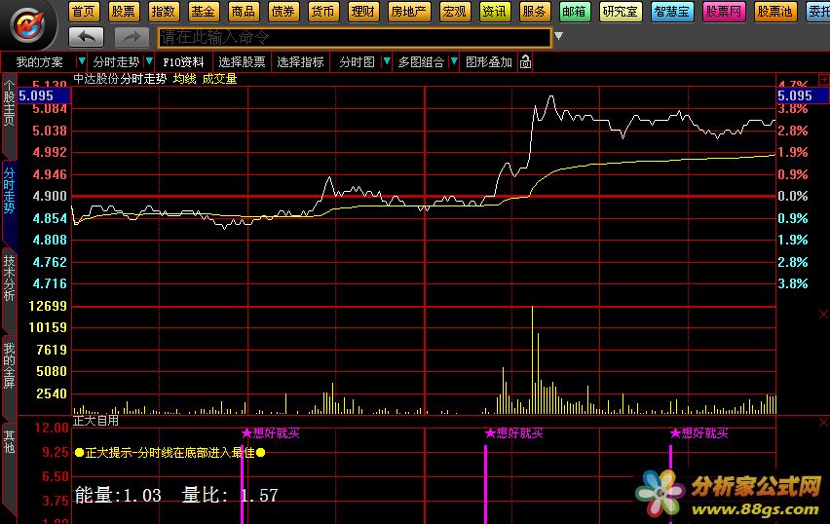Click the yellow 均线 legend label
The image size is (830, 524).
[185, 79]
